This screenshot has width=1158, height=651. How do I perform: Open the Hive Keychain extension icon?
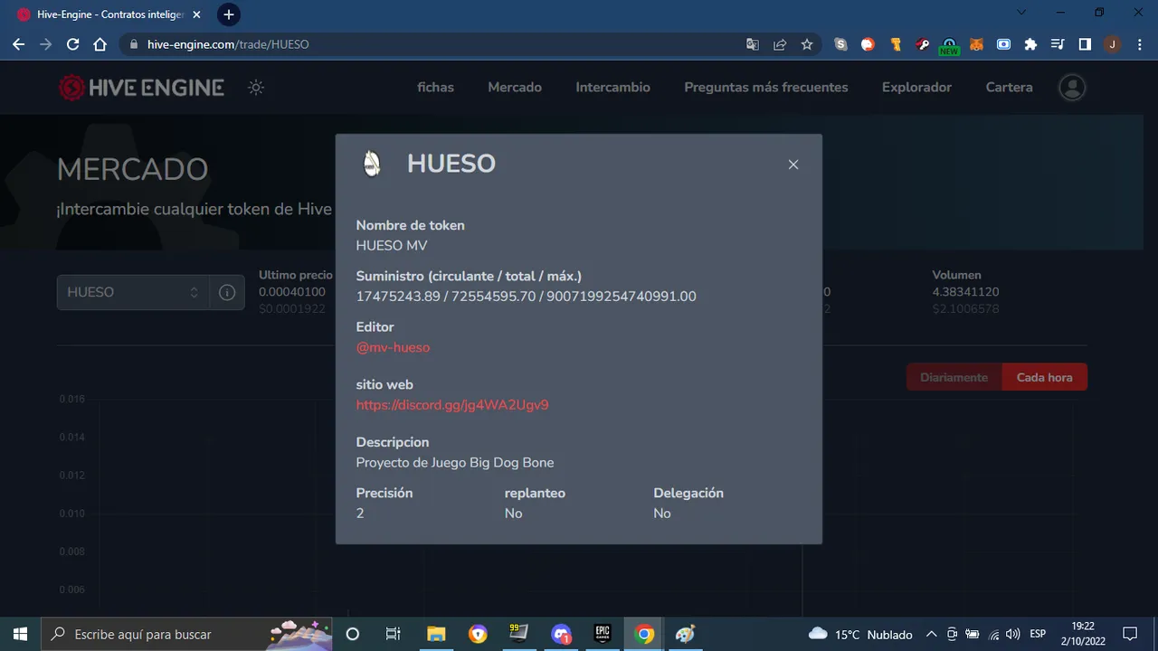923,44
